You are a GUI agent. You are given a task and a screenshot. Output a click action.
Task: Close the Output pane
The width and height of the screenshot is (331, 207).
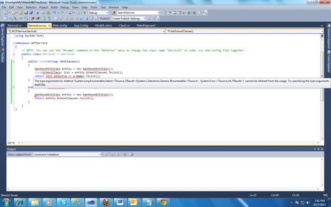click(322, 149)
